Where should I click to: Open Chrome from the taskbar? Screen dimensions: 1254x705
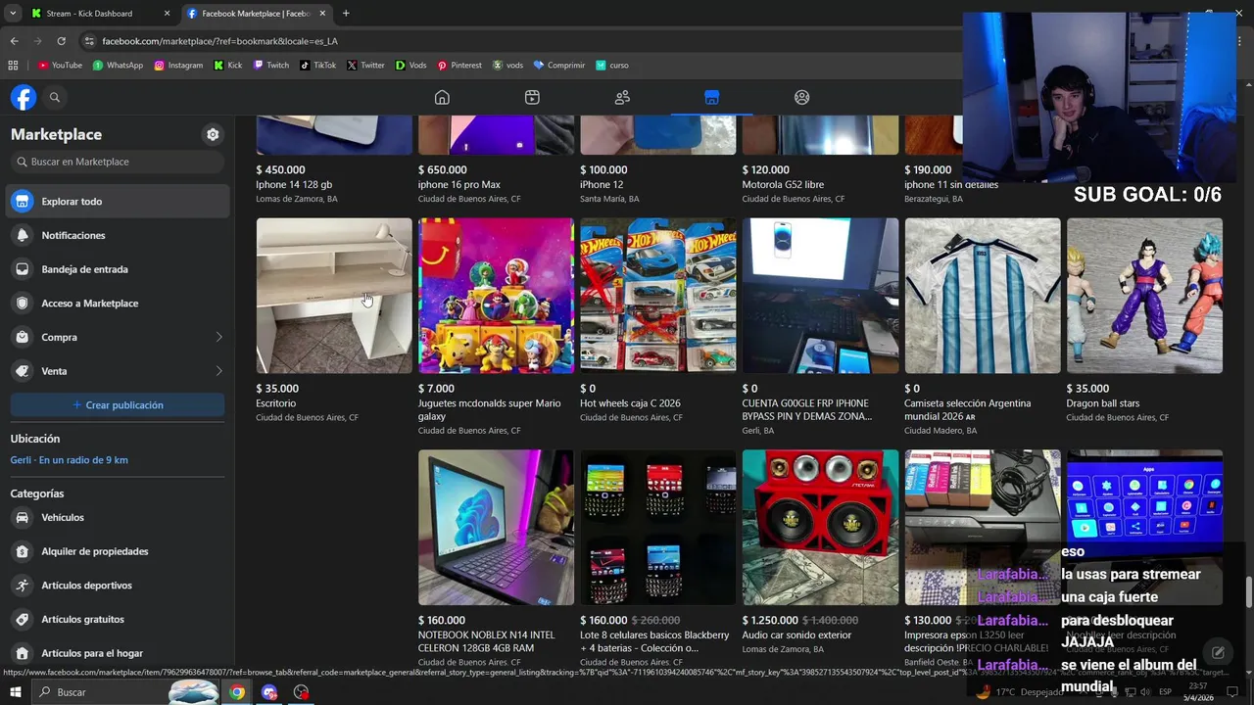coord(237,692)
